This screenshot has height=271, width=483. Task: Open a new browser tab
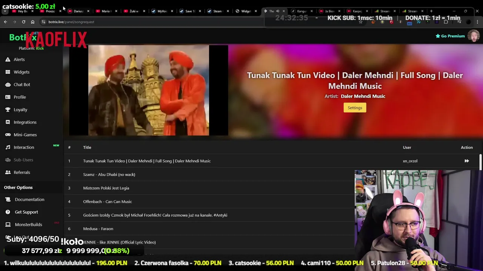[431, 11]
